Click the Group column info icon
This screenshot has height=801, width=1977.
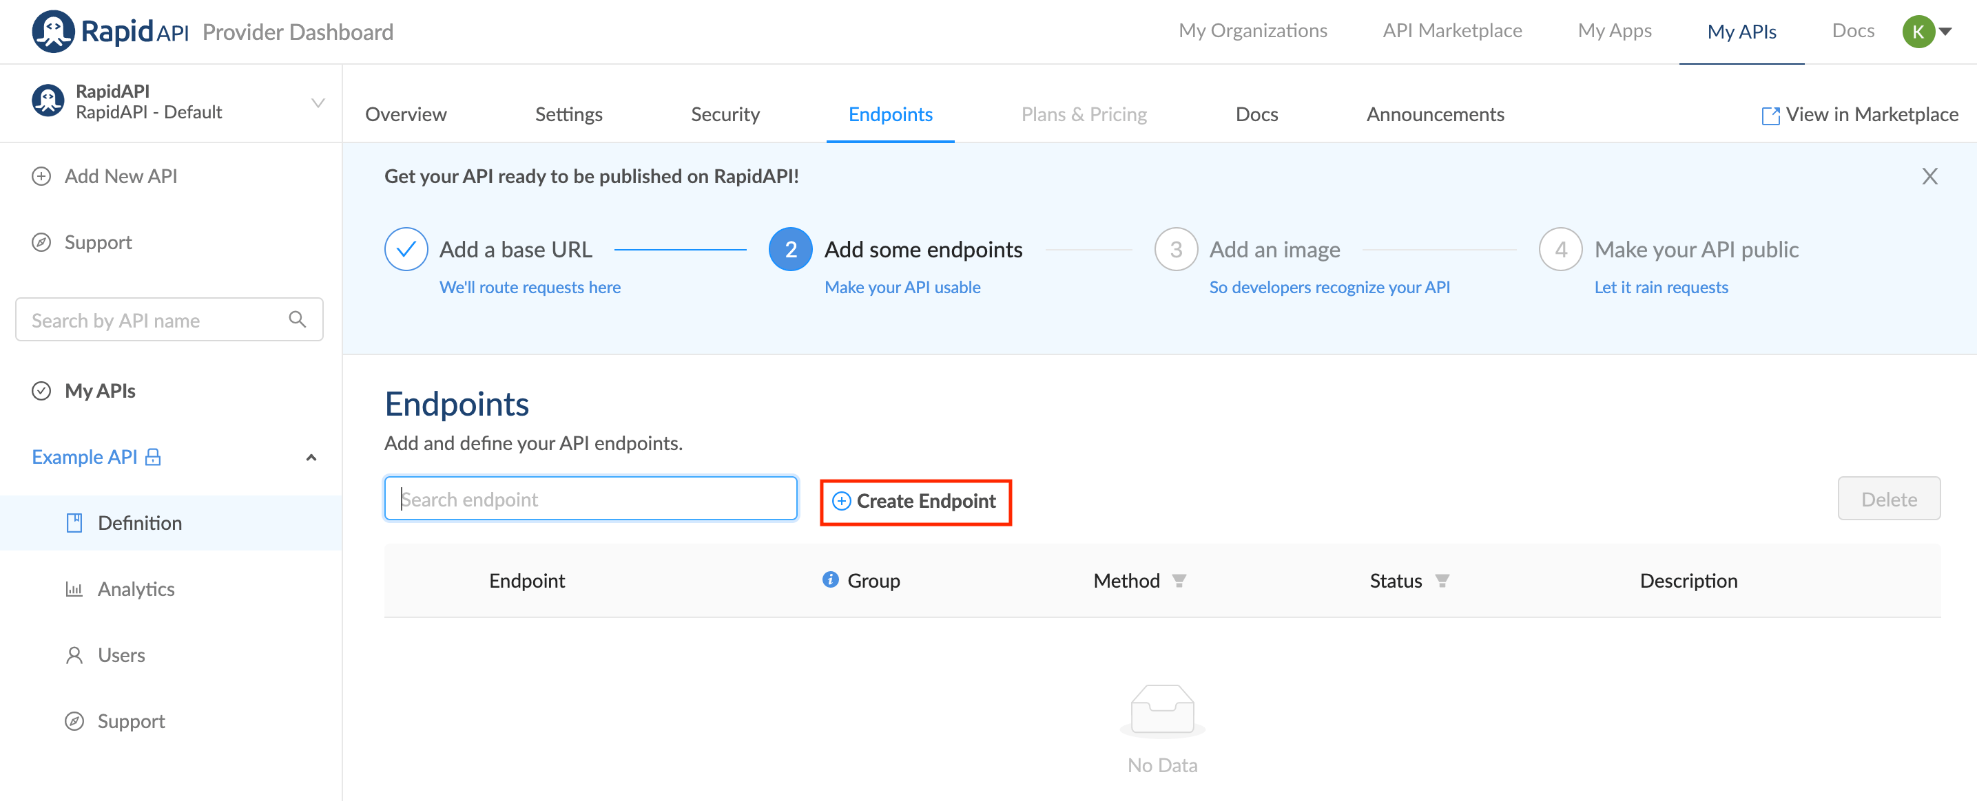(x=829, y=579)
